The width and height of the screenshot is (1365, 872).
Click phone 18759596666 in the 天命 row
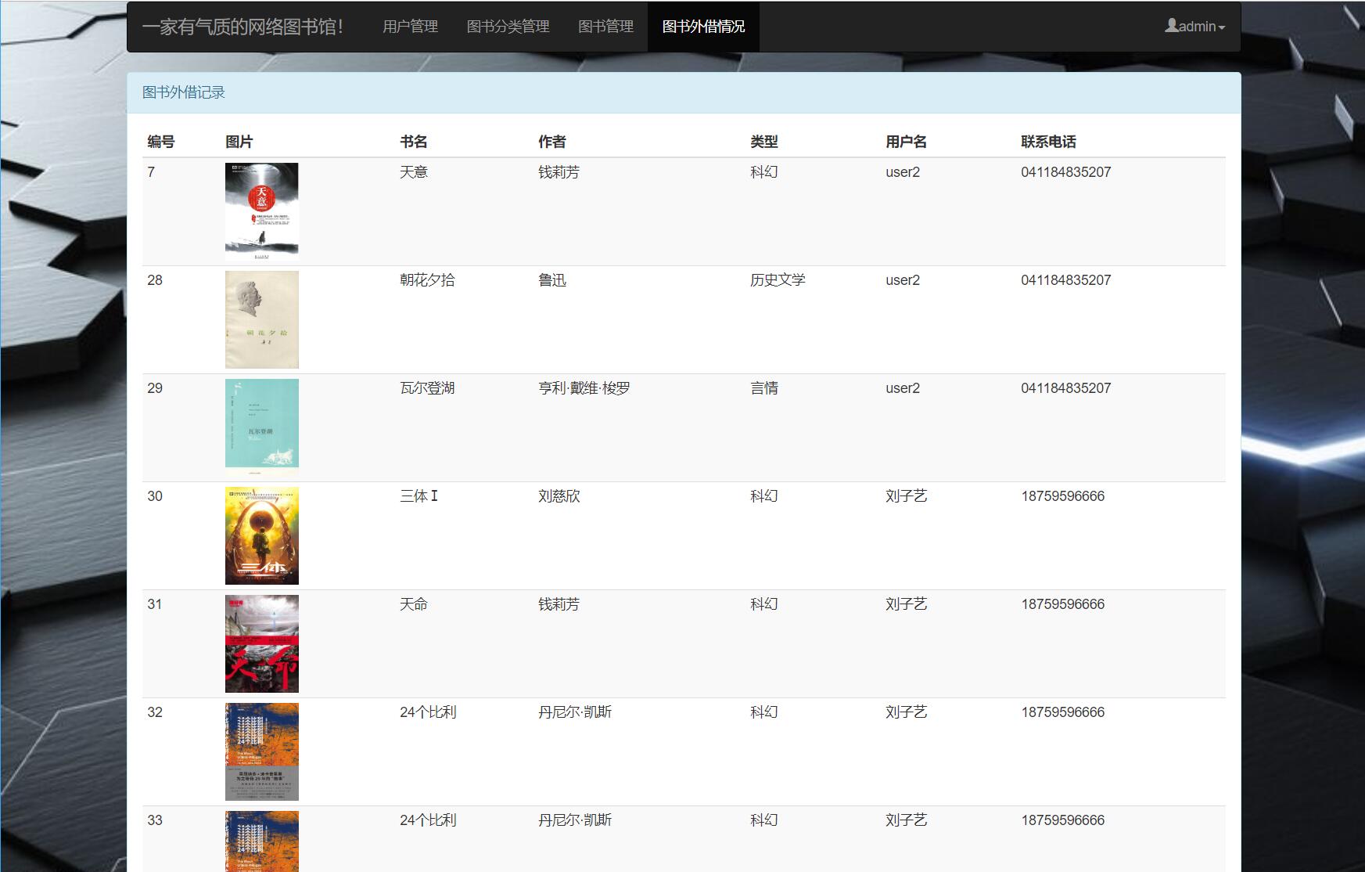point(1063,604)
